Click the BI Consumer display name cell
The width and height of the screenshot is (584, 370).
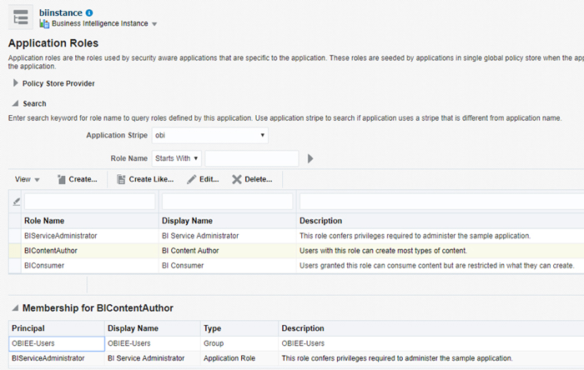point(183,266)
